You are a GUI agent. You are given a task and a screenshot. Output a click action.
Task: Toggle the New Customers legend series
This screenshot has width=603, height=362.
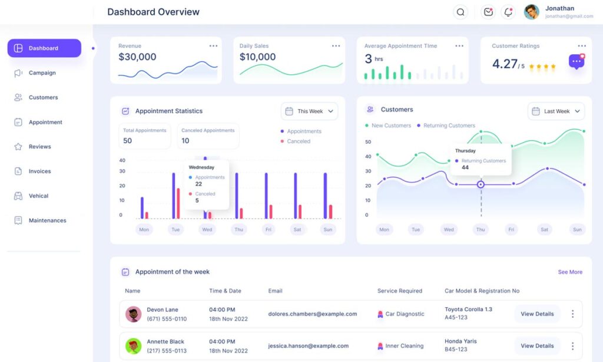387,126
